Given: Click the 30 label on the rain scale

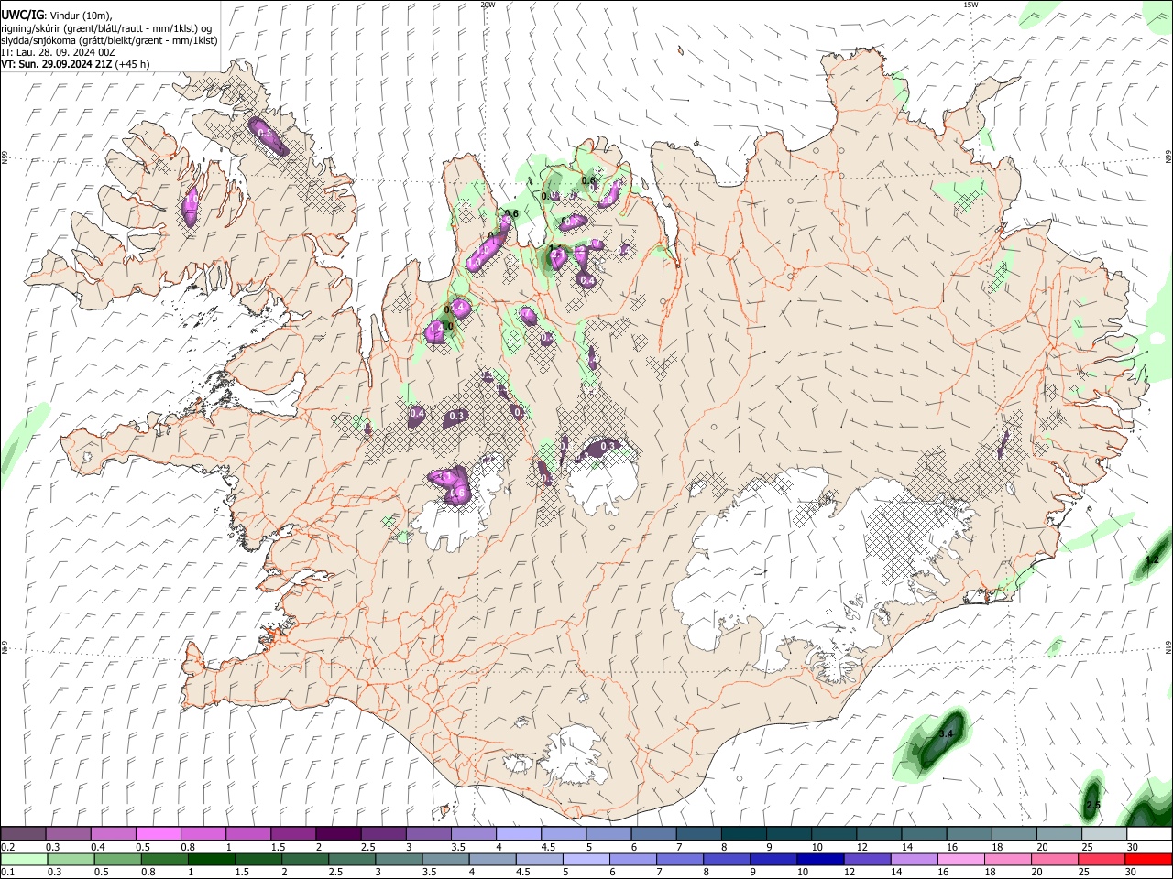Looking at the screenshot, I should click(1133, 872).
